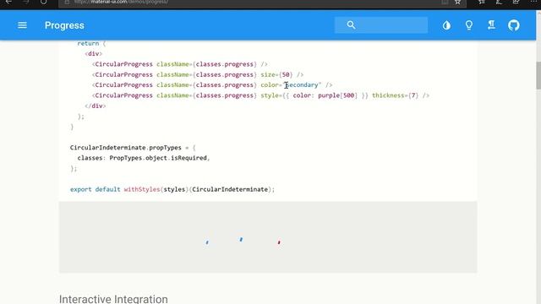Click first CircularProgress tag without extra props
The width and height of the screenshot is (541, 304).
point(179,64)
